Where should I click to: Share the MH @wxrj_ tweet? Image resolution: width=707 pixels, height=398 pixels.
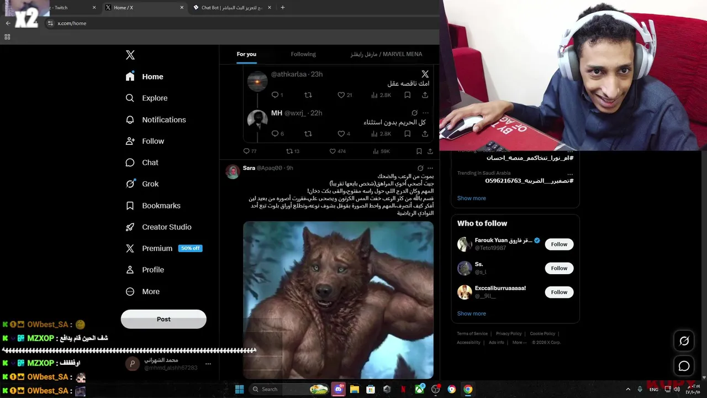[x=425, y=134]
